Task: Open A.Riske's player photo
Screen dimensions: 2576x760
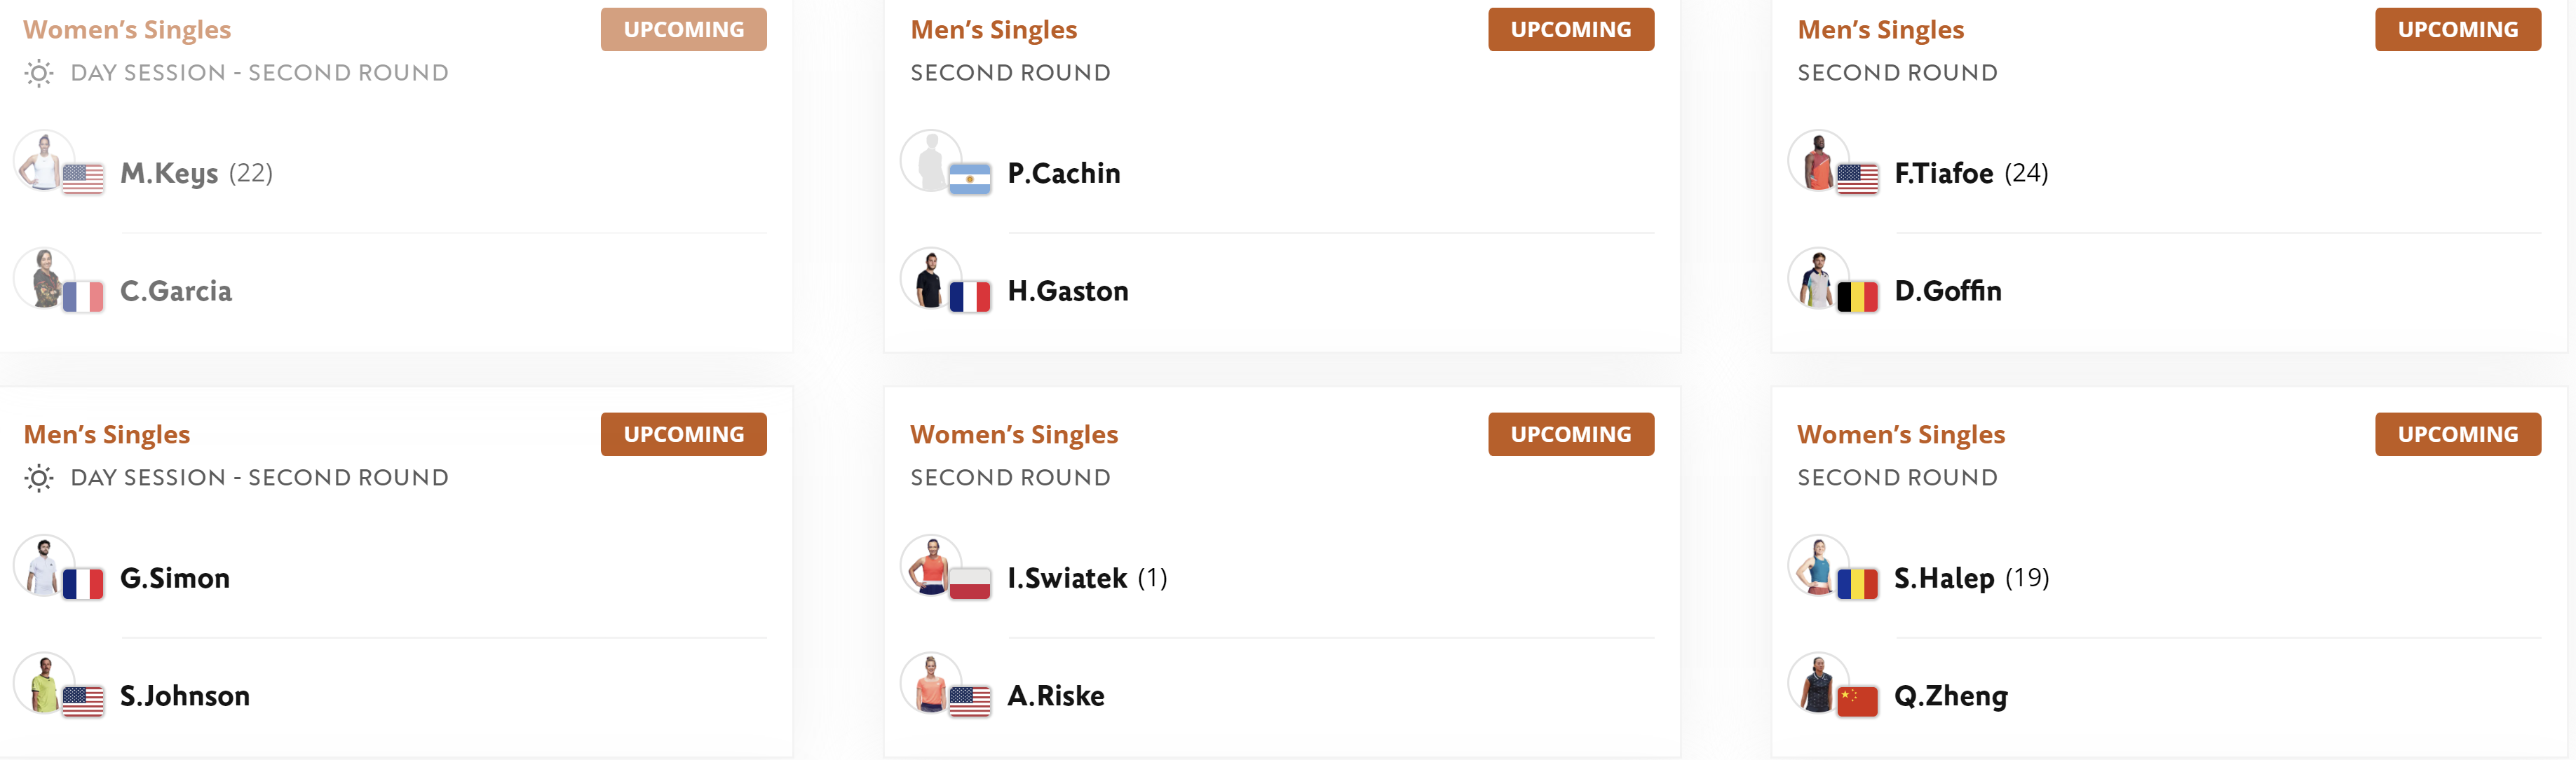Action: pyautogui.click(x=931, y=683)
